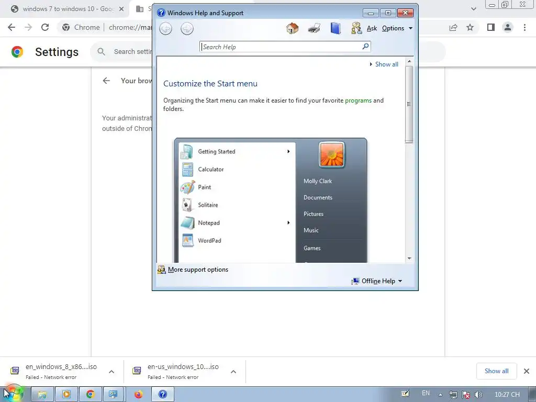Click the taskbar clock showing 10:27 CH

pyautogui.click(x=507, y=395)
